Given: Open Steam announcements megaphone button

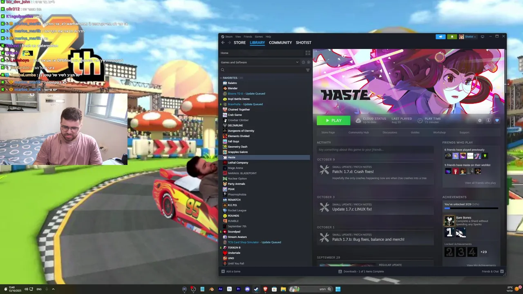Looking at the screenshot, I should [x=440, y=37].
